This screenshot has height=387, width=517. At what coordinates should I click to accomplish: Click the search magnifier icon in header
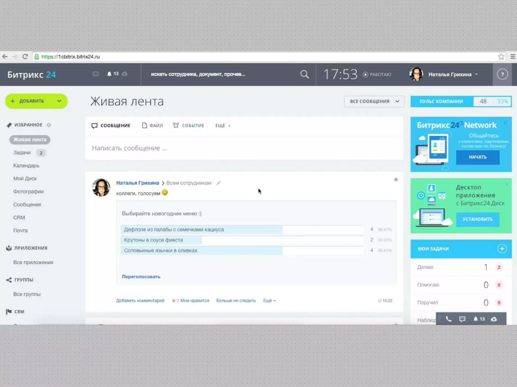304,74
